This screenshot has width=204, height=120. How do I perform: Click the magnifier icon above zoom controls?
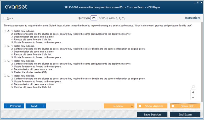pyautogui.click(x=193, y=87)
